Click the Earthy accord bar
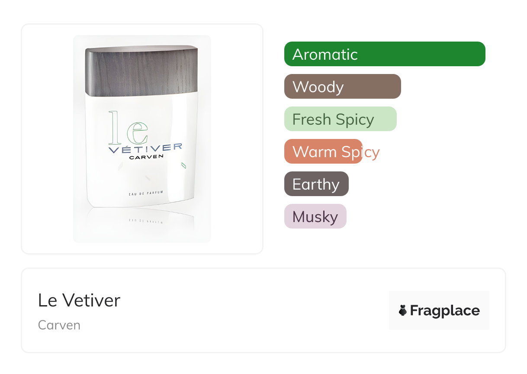 tap(316, 184)
